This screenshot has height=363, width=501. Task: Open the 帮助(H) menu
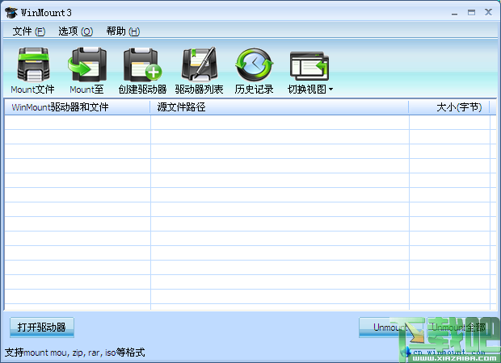123,31
